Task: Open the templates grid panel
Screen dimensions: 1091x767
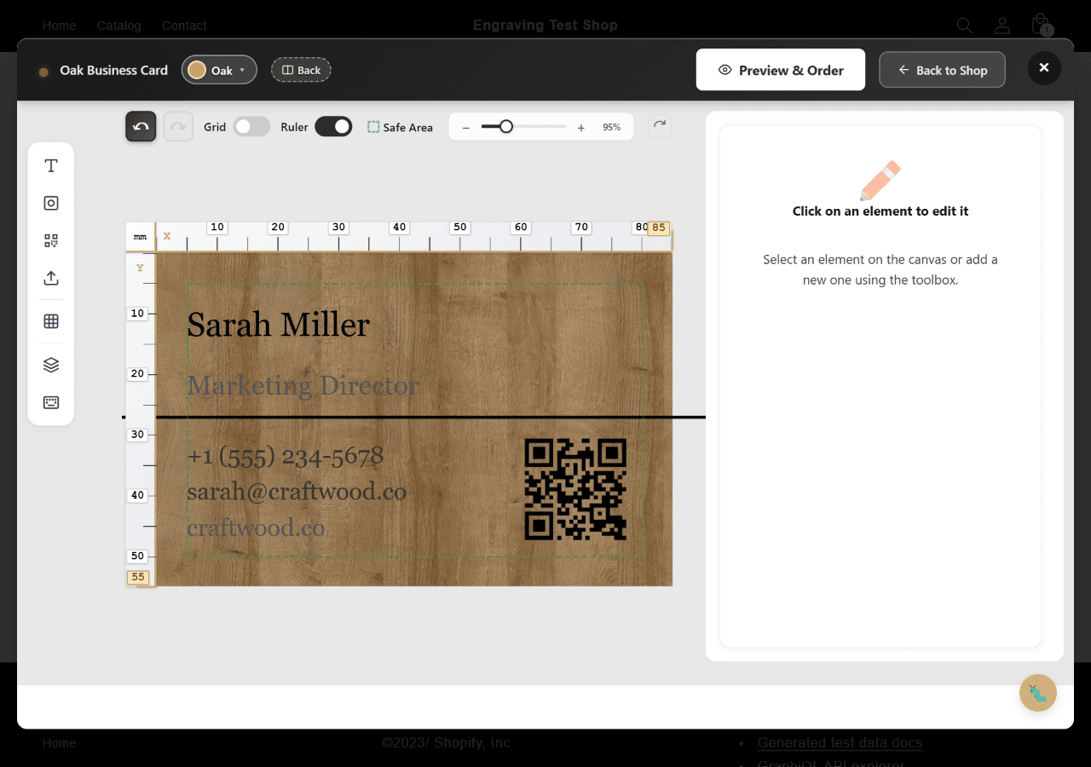Action: pos(50,320)
